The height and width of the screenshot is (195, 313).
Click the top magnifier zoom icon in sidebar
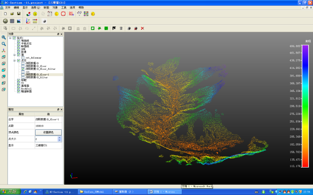click(x=4, y=38)
